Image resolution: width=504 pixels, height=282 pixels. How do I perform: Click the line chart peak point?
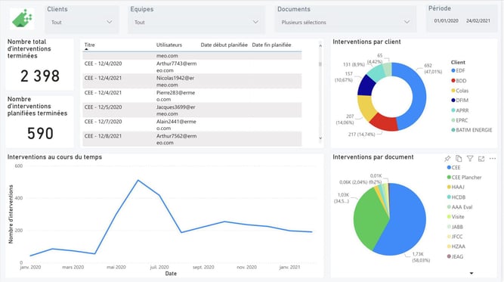[138, 180]
